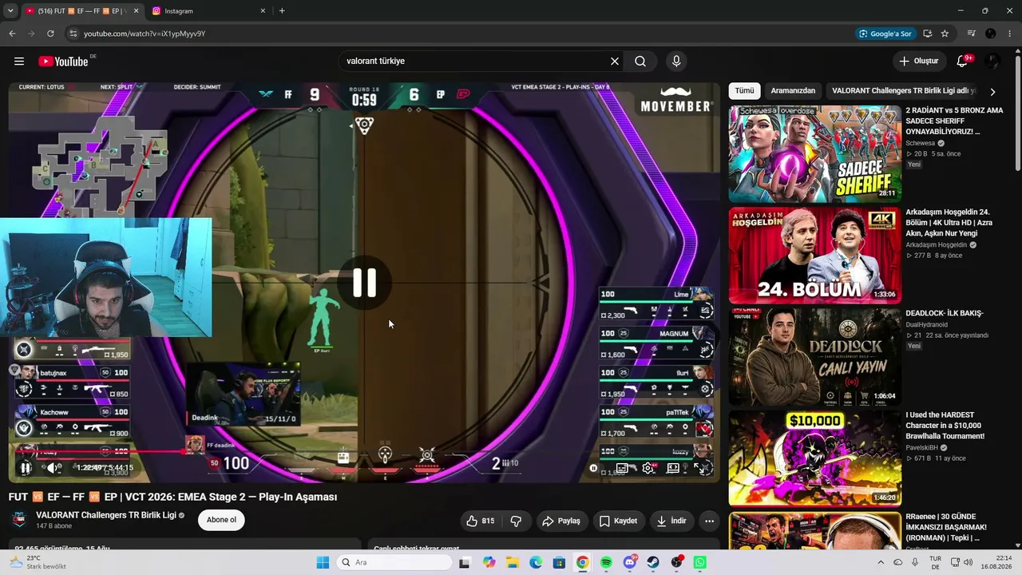Viewport: 1022px width, 575px height.
Task: Click the address bar URL
Action: [x=145, y=34]
